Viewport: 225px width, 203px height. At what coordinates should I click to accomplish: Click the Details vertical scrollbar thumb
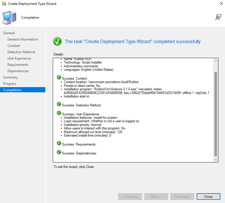point(216,114)
